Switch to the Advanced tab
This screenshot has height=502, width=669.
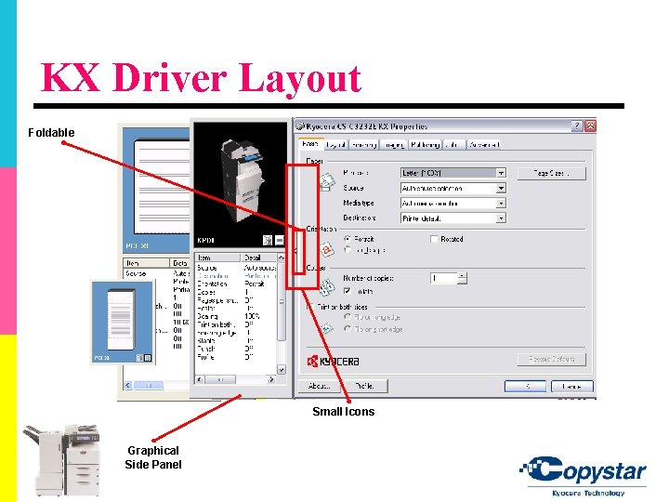(x=484, y=145)
